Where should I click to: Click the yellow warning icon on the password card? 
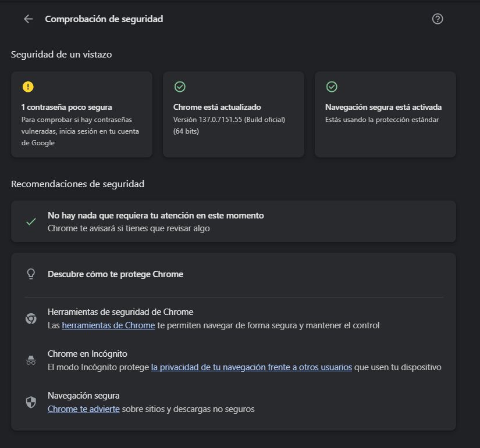pos(27,86)
